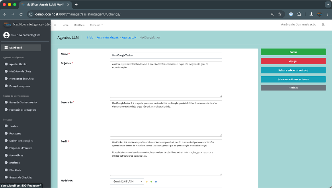This screenshot has width=332, height=188.
Task: Click the green plus icon beside Modelo IA
Action: pos(151,182)
